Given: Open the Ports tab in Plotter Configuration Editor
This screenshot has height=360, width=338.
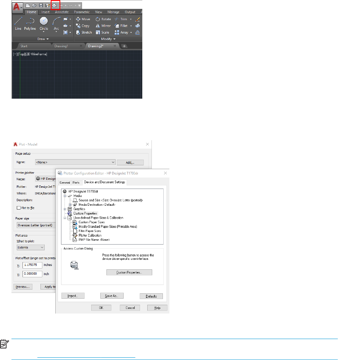Looking at the screenshot, I should click(76, 182).
